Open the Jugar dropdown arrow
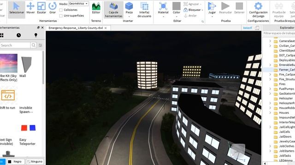Viewport: 295px width, 165px height. (x=212, y=16)
